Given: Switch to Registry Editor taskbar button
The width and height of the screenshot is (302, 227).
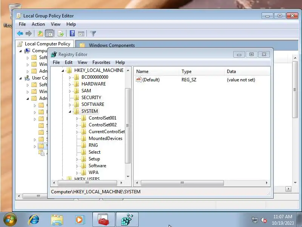Looking at the screenshot, I should [127, 219].
